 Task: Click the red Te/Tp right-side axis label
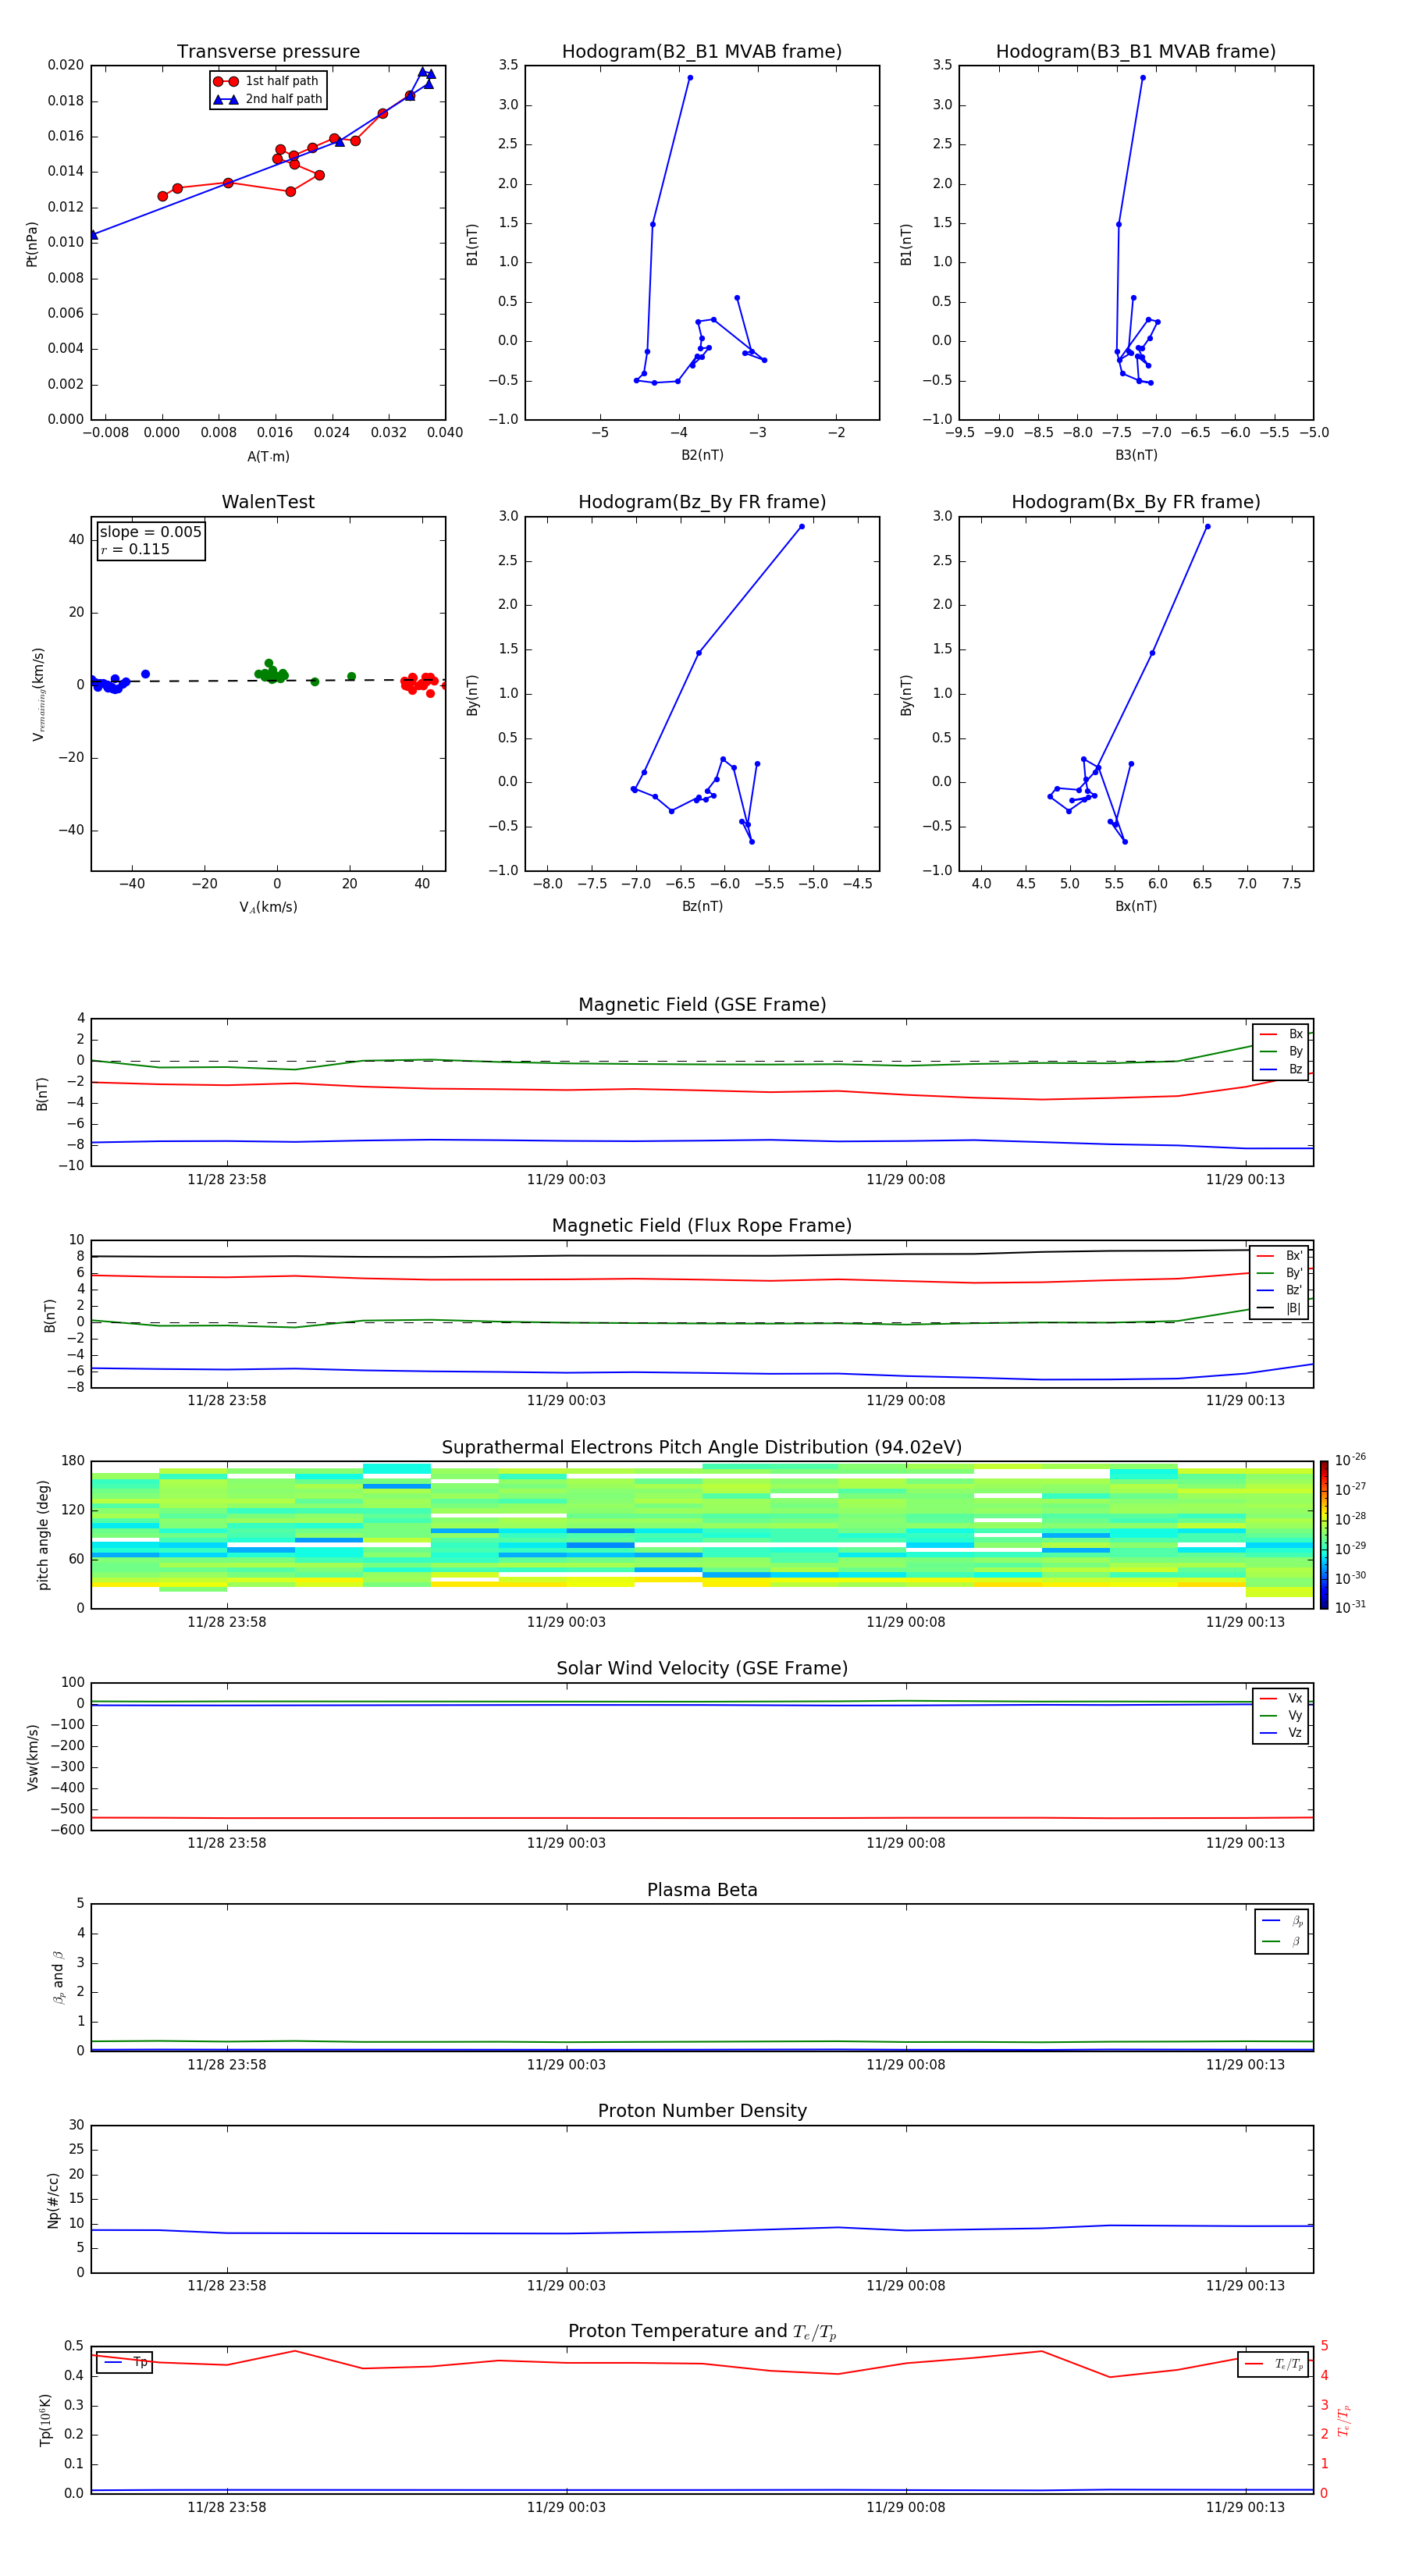pyautogui.click(x=1344, y=2420)
